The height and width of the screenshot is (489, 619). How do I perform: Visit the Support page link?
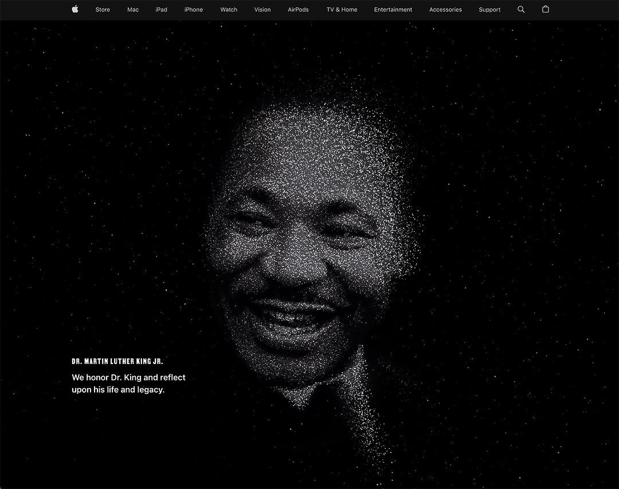(x=489, y=10)
